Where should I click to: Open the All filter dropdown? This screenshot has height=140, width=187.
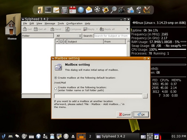coord(69,36)
